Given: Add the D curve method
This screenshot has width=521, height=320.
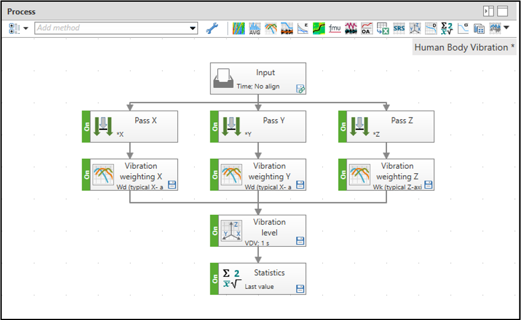Looking at the screenshot, I should (x=431, y=29).
